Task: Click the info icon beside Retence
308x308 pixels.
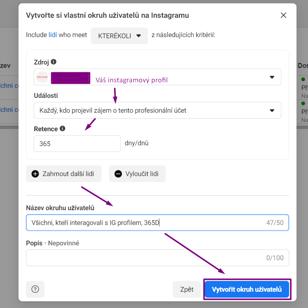Action: pos(62,129)
